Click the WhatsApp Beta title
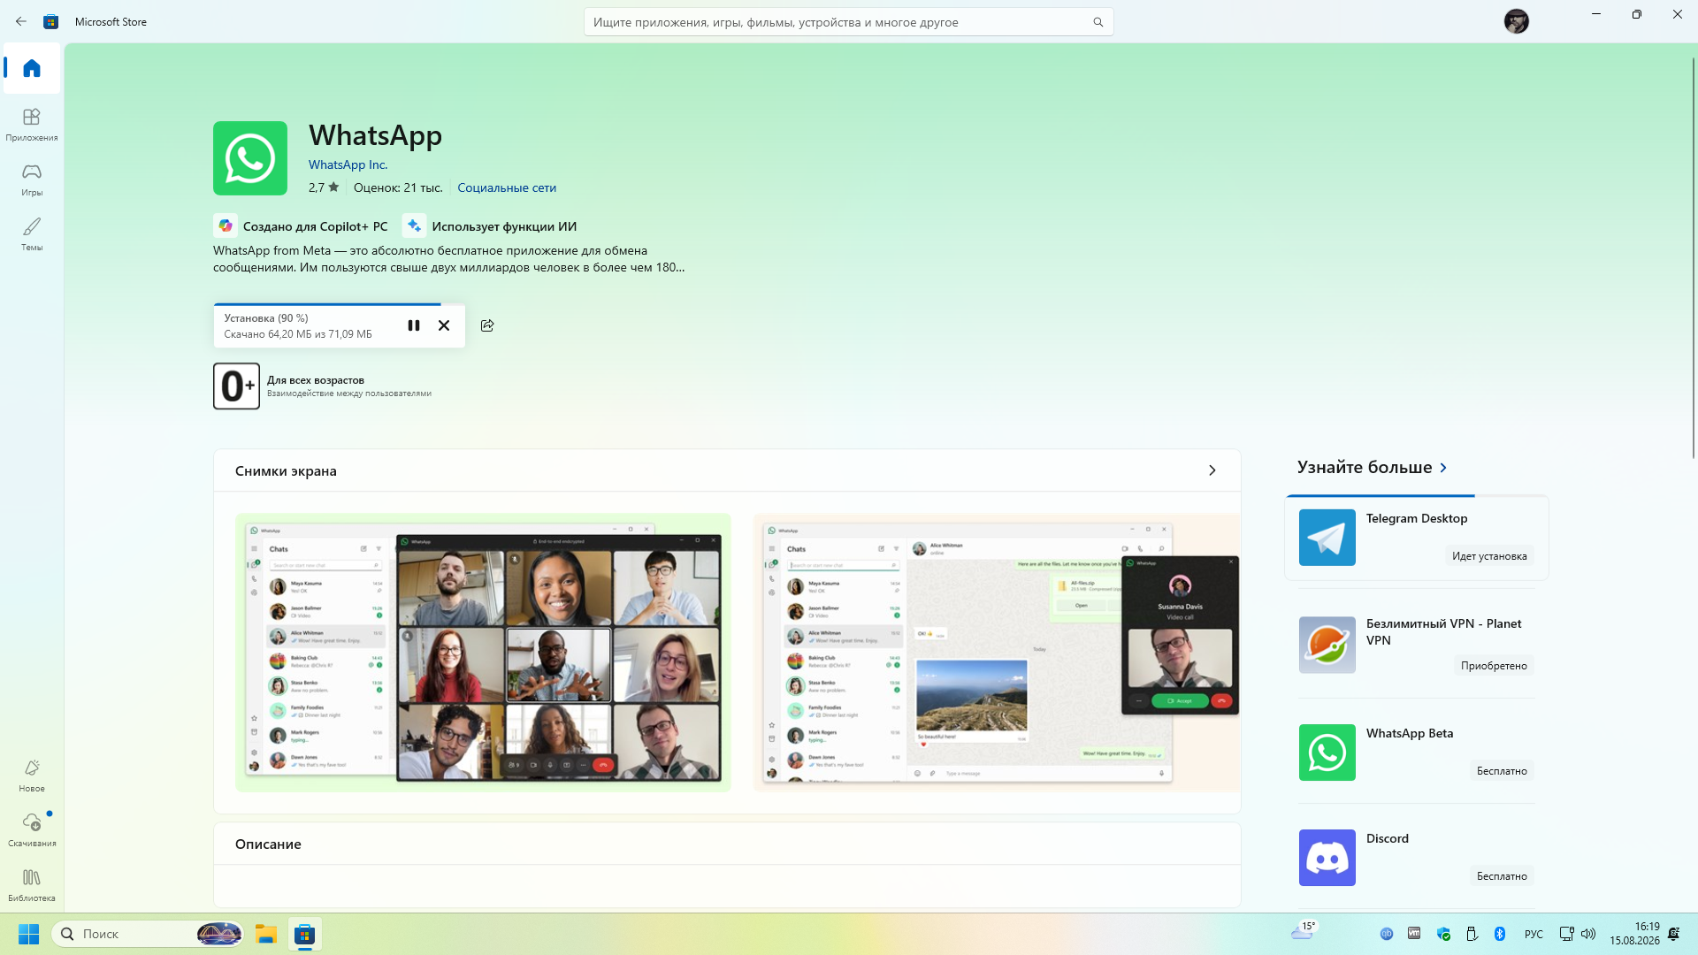 click(1410, 733)
